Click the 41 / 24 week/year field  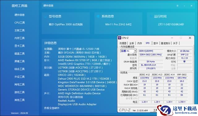[x=184, y=58]
